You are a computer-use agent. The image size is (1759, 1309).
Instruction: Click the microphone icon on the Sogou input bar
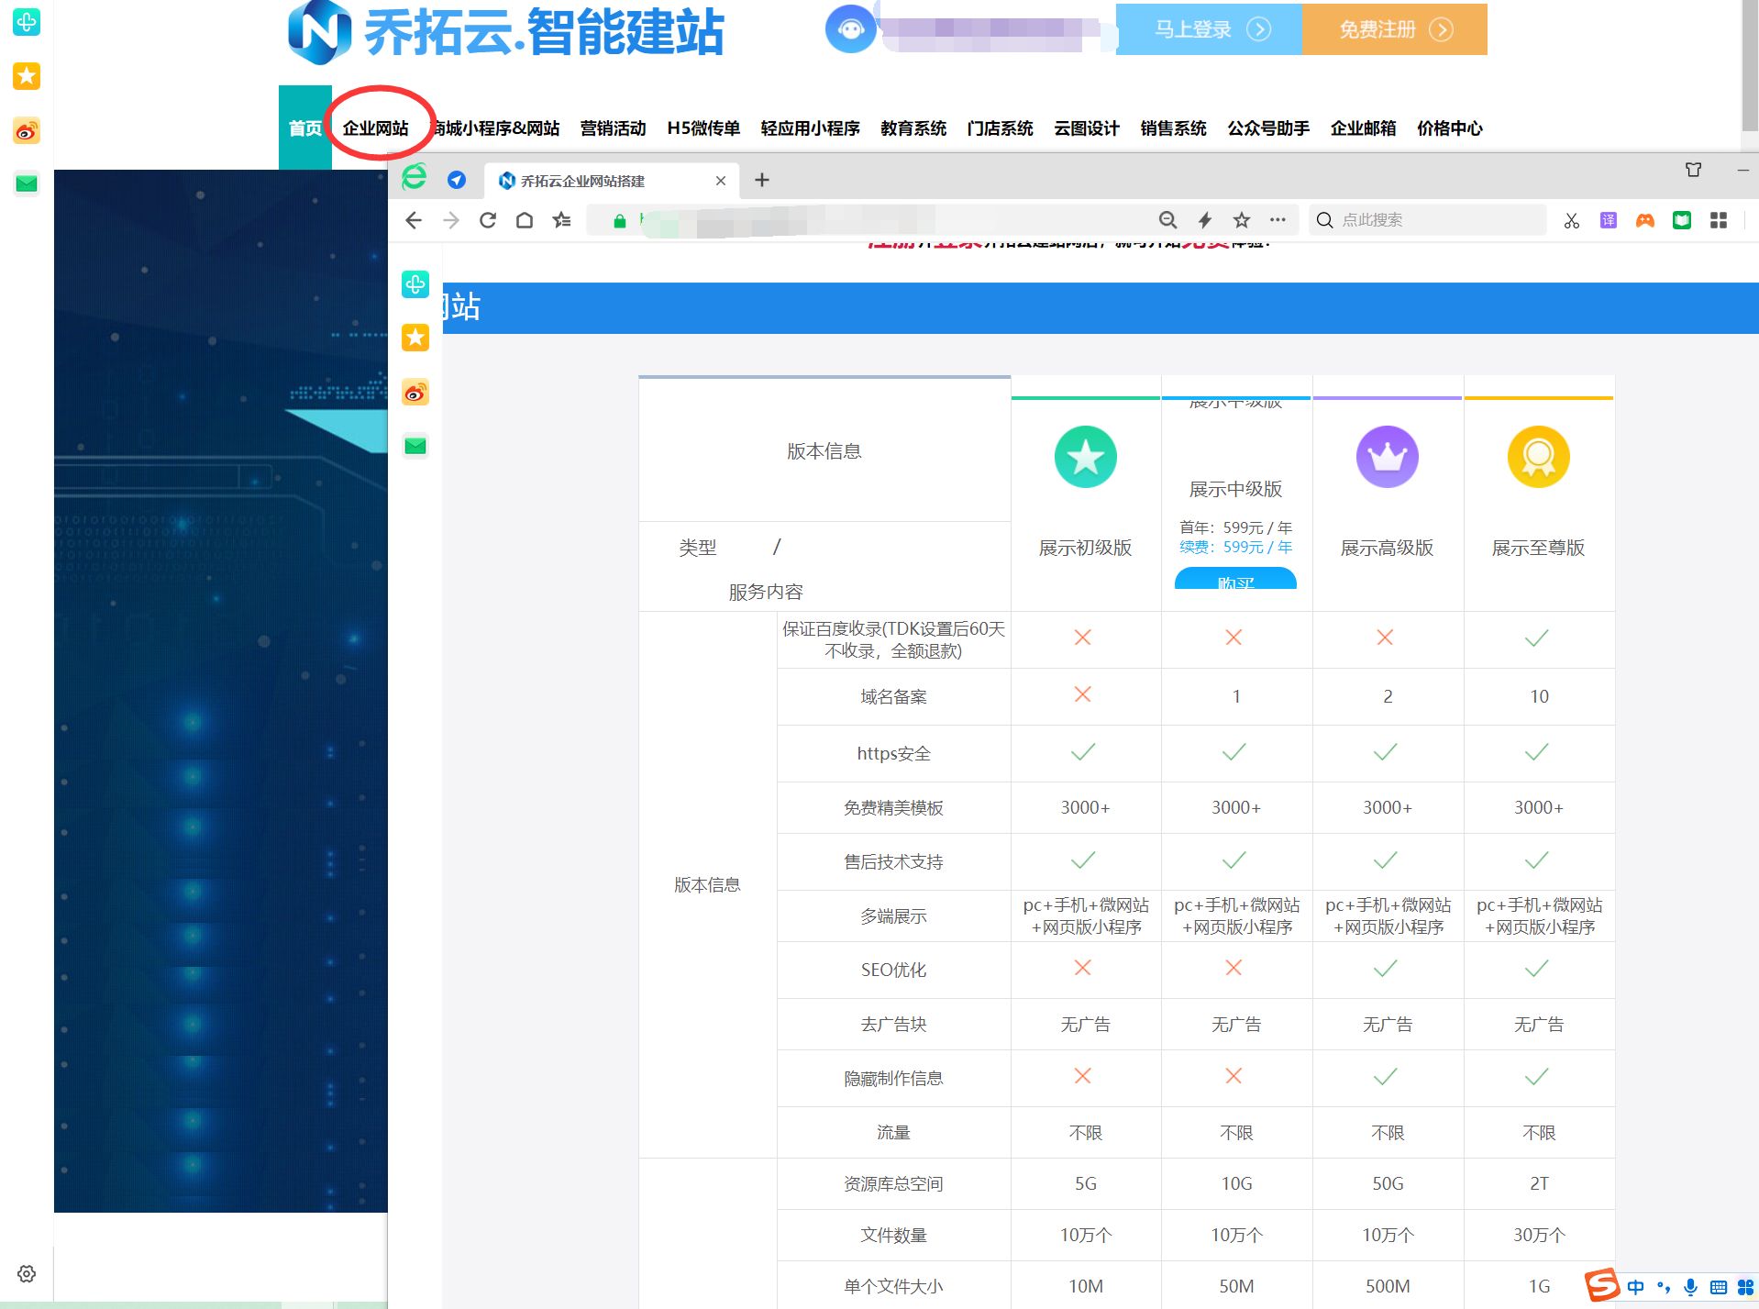(1690, 1287)
